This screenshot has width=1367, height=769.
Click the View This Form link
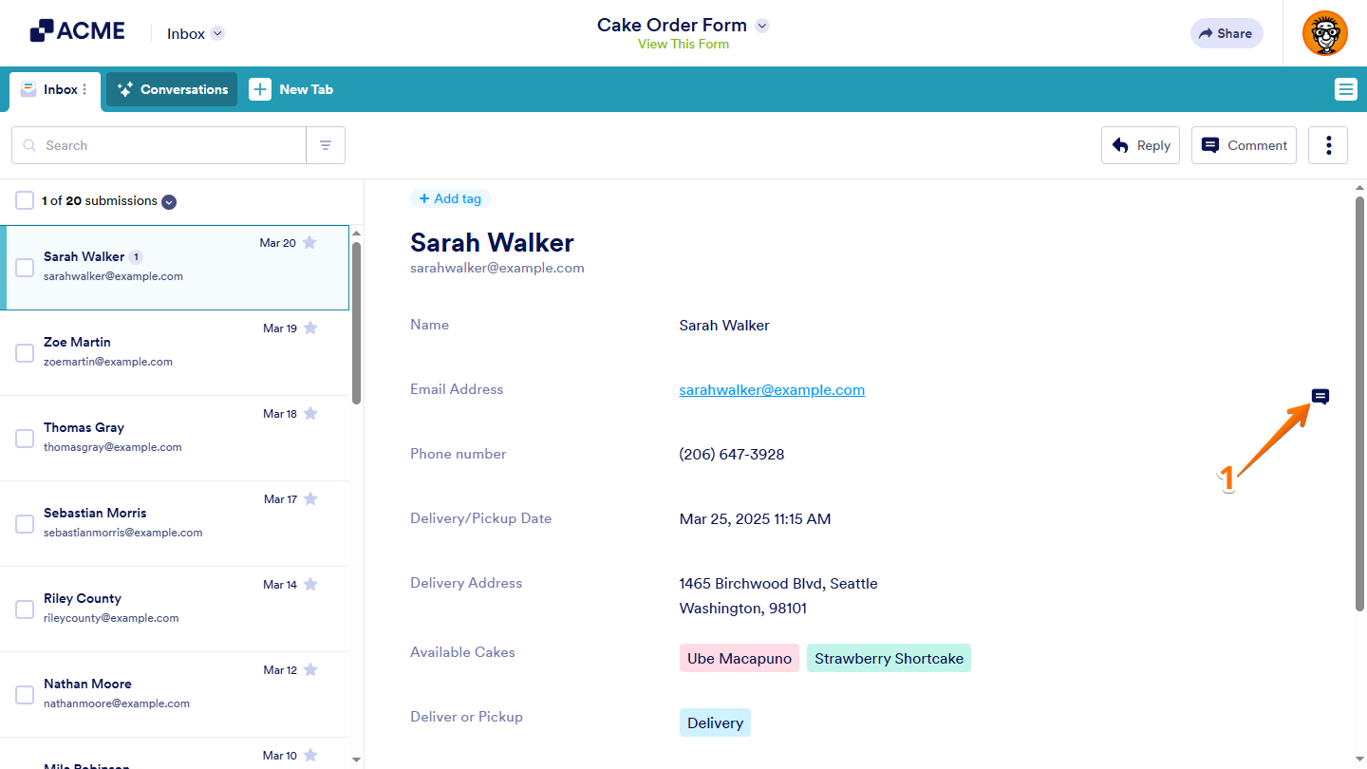[683, 44]
